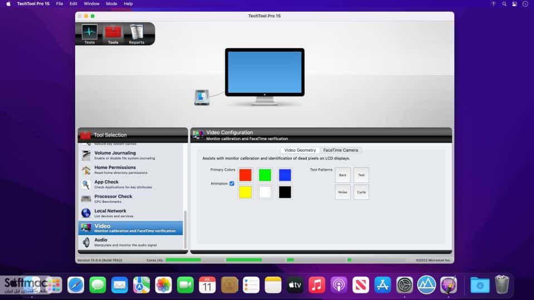The width and height of the screenshot is (534, 300).
Task: Open Notes from the Dock
Action: 273,284
